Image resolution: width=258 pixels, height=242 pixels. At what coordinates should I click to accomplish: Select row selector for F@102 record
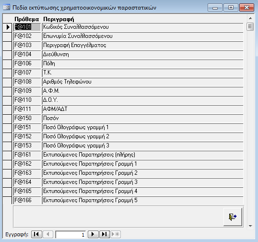click(x=7, y=36)
